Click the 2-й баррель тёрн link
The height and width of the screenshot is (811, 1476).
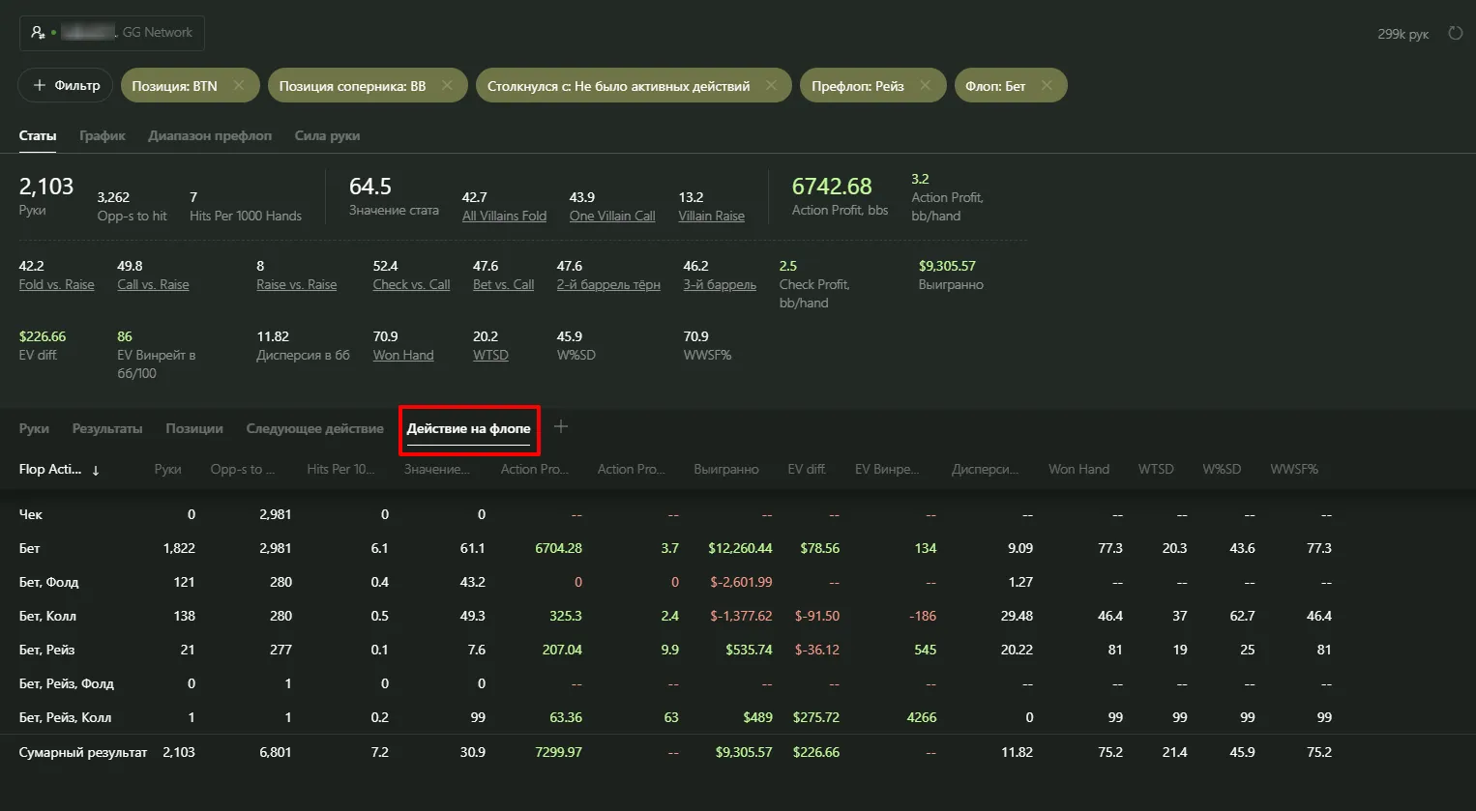(x=608, y=285)
